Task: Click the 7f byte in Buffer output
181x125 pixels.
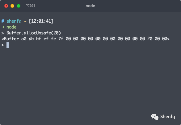Action: 61,39
